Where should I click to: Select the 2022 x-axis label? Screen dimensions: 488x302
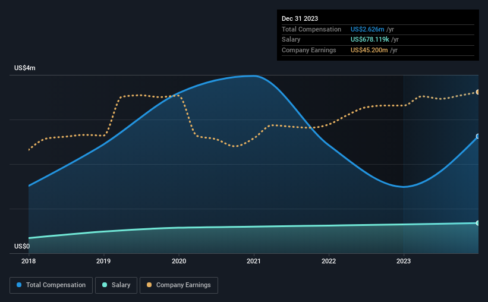329,261
